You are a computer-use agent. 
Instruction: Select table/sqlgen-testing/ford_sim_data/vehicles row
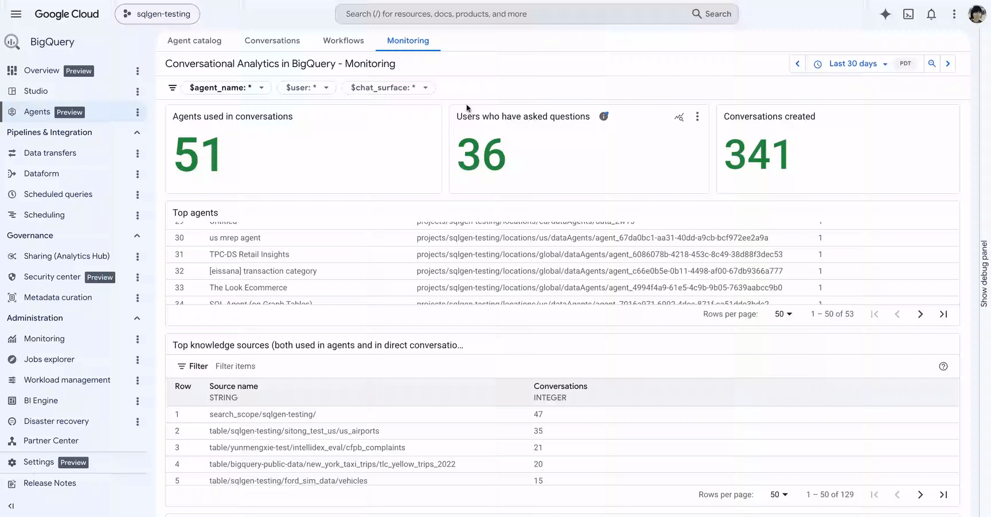(x=562, y=481)
